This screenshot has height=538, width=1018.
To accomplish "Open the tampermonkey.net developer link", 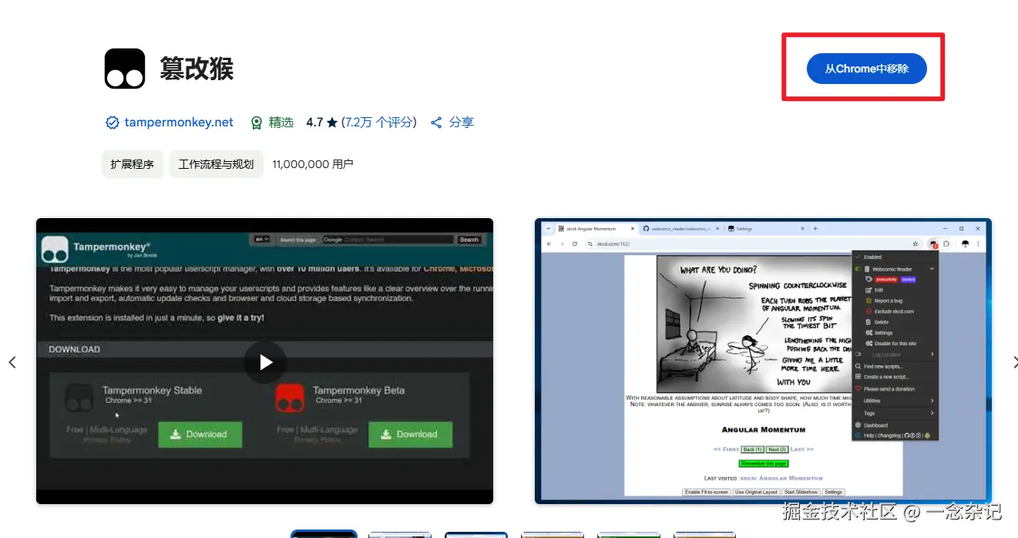I will (x=170, y=123).
